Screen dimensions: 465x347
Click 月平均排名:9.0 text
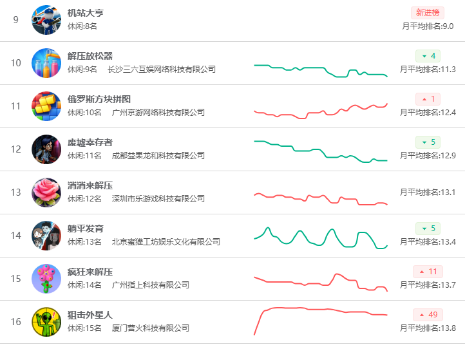click(x=428, y=26)
